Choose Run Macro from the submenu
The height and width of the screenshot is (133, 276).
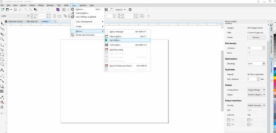(127, 40)
